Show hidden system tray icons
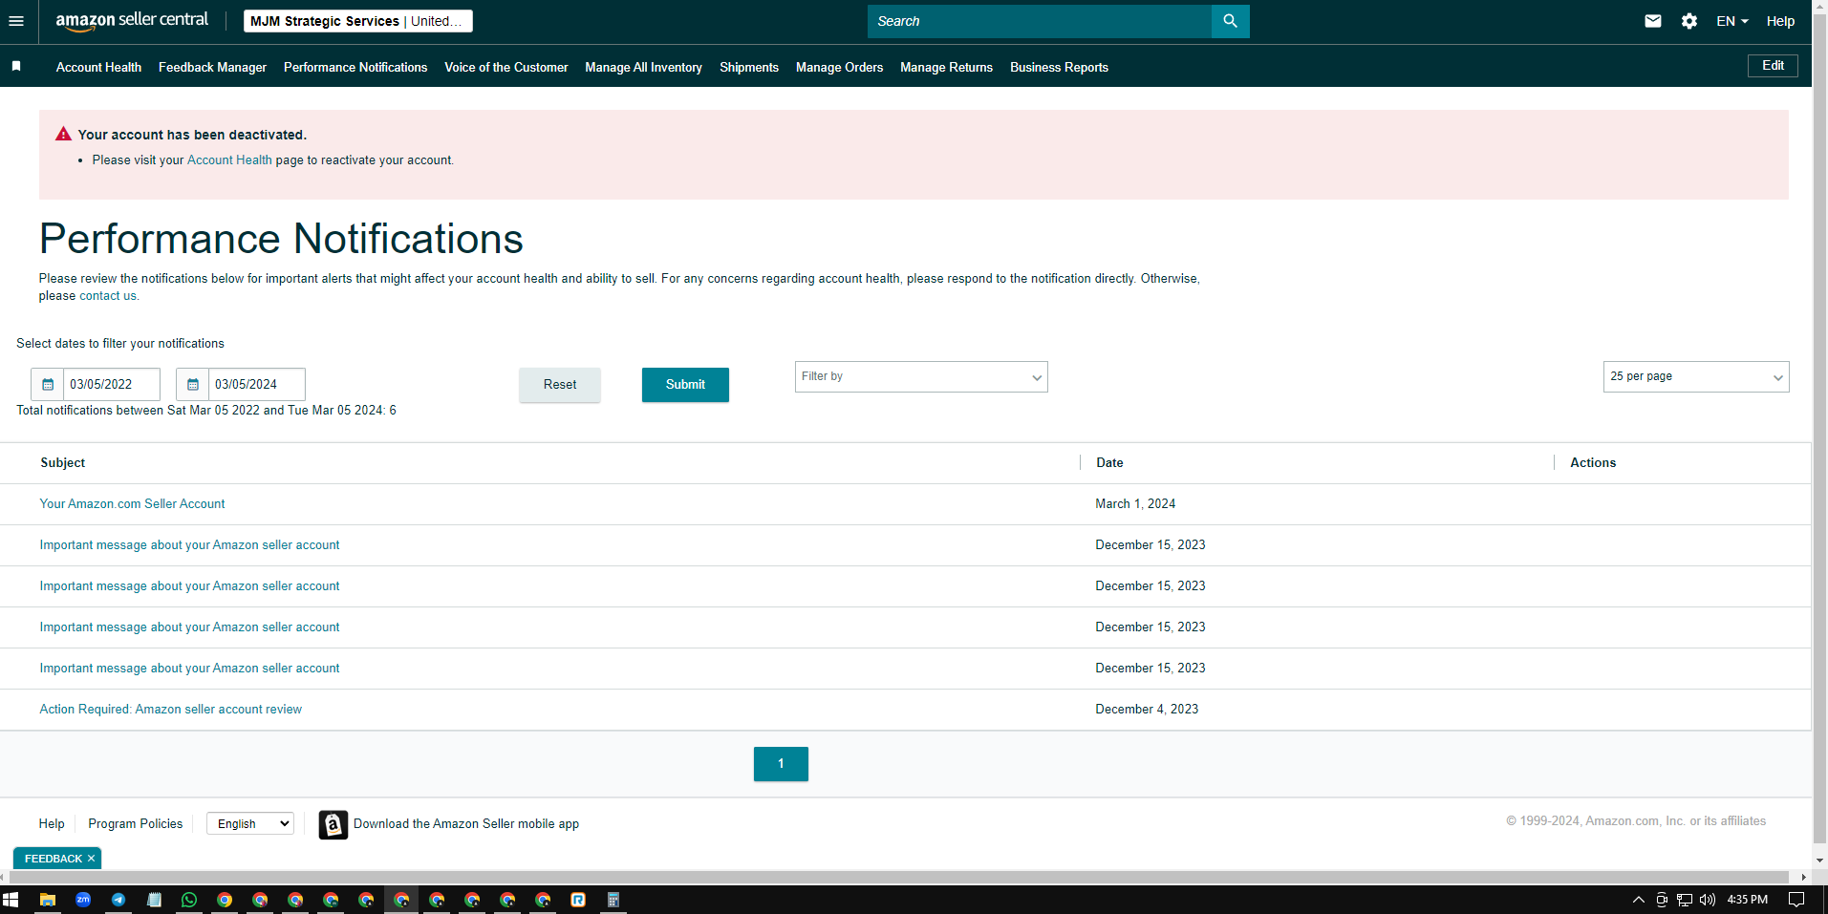Image resolution: width=1828 pixels, height=914 pixels. click(1639, 900)
